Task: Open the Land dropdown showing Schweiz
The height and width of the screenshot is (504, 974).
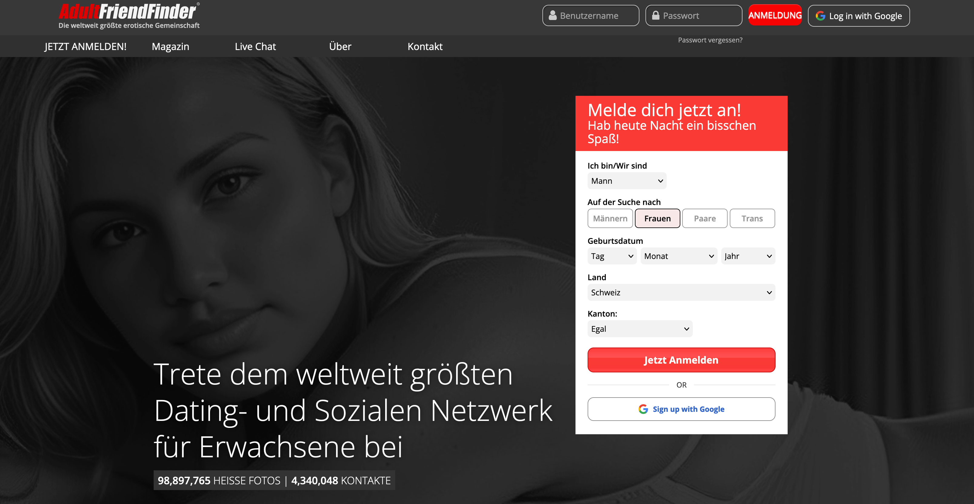Action: [681, 293]
